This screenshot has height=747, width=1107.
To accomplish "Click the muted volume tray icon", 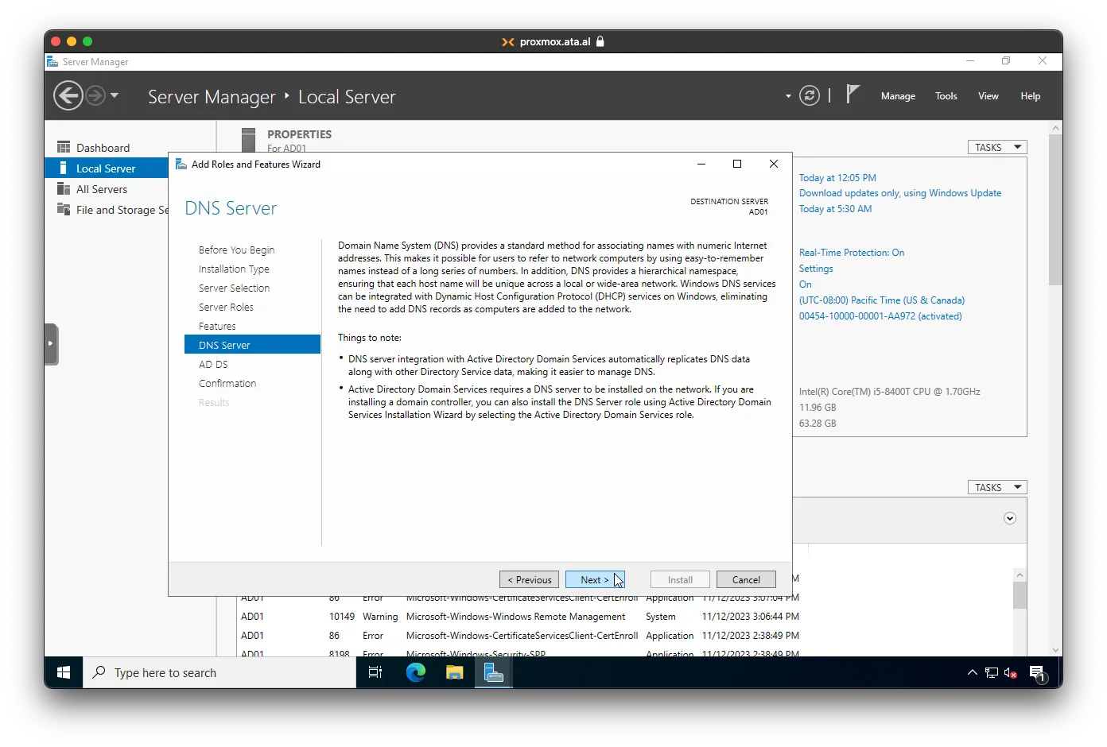I will click(x=1010, y=672).
